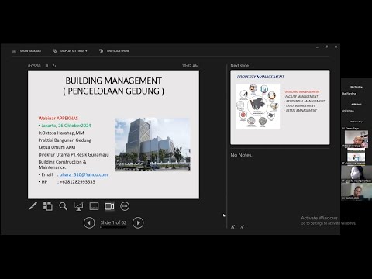The width and height of the screenshot is (372, 279).
Task: Close the presenter view window
Action: click(336, 46)
